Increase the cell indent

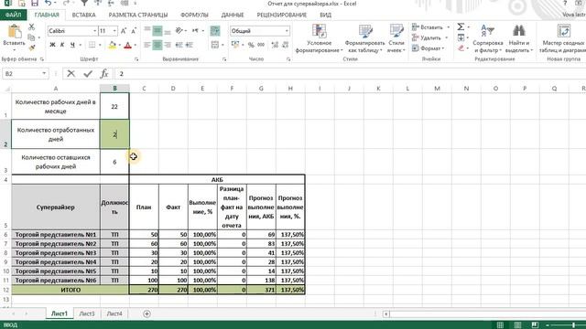(x=190, y=45)
